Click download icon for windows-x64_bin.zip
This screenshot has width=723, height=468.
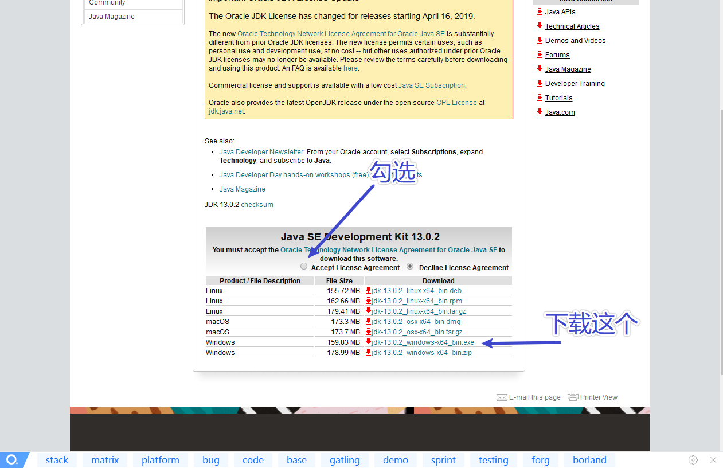[x=368, y=352]
